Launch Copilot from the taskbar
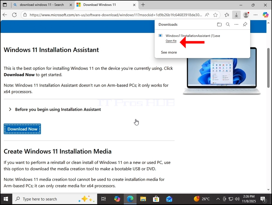The height and width of the screenshot is (205, 272). point(117,199)
